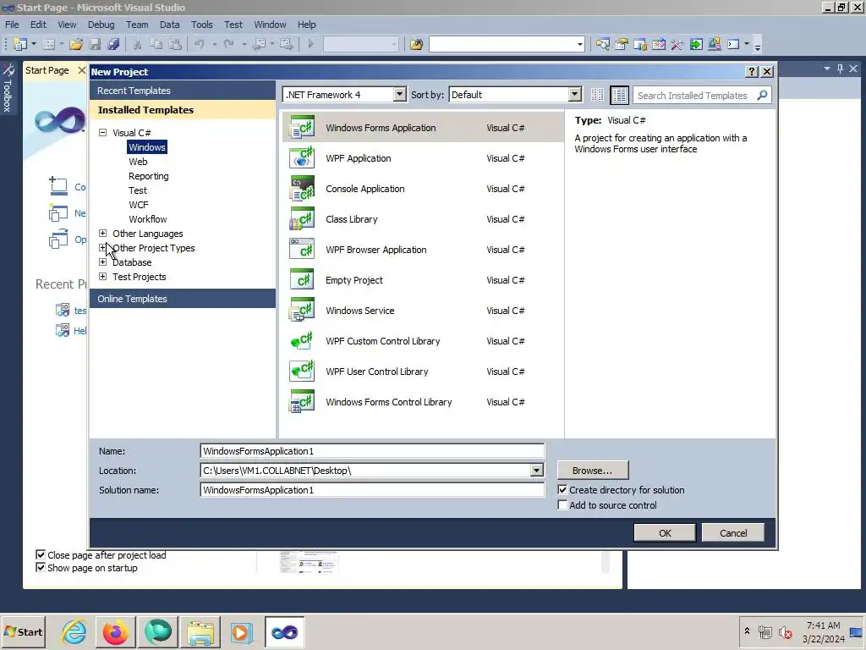866x650 pixels.
Task: Expand the Other Languages node
Action: point(102,234)
